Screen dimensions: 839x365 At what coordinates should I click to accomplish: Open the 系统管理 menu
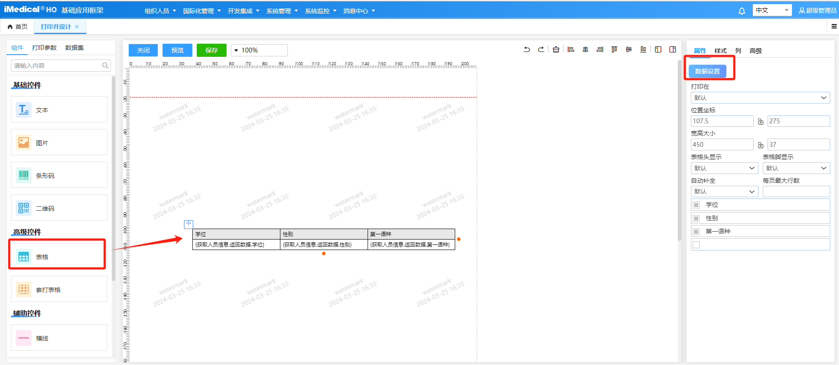pyautogui.click(x=282, y=11)
